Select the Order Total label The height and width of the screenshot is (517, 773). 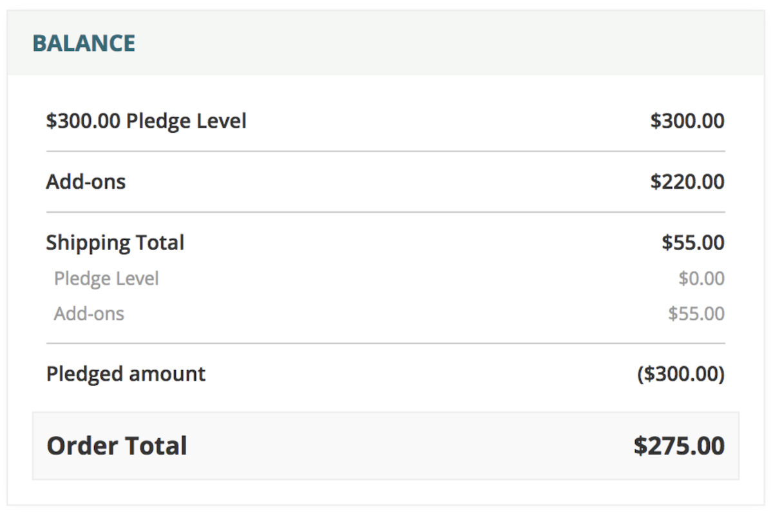[117, 446]
